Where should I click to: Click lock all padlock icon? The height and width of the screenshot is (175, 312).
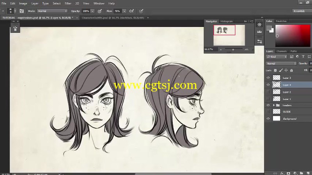[x=291, y=70]
